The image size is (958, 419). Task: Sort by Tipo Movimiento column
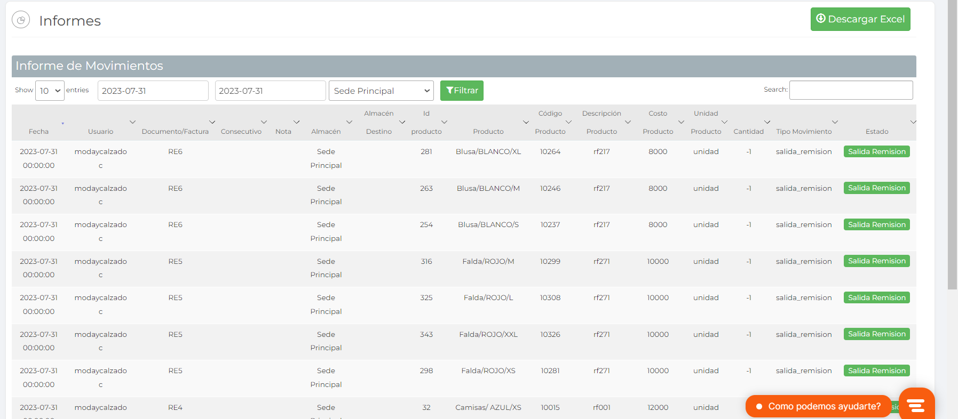coord(804,132)
